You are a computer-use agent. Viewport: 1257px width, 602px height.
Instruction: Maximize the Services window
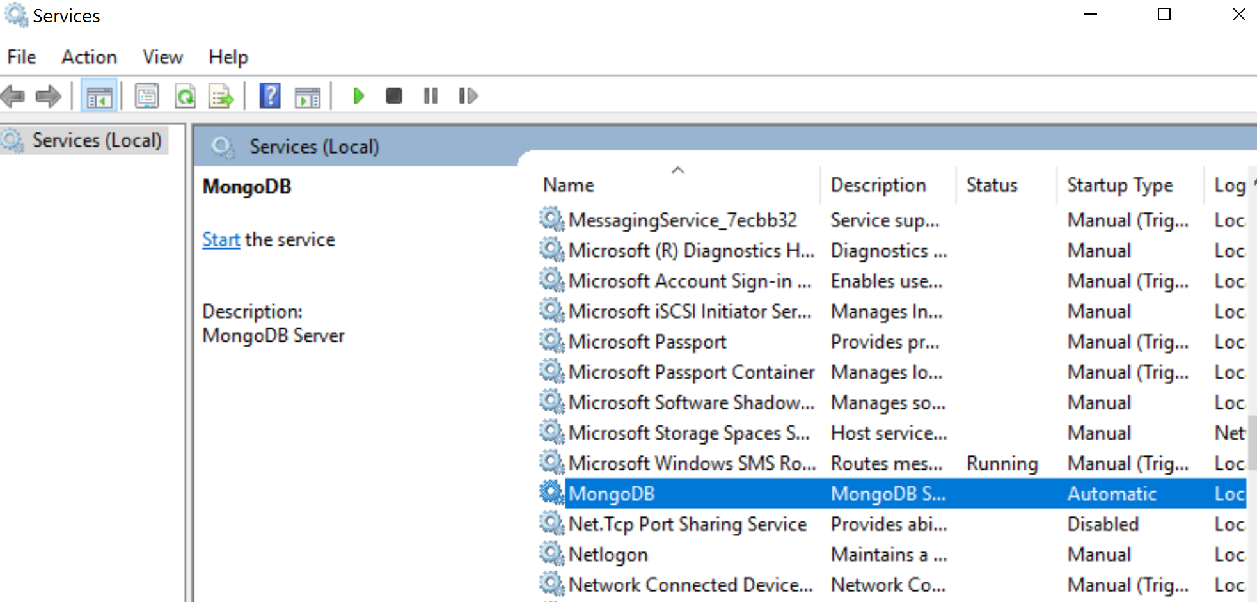tap(1164, 14)
